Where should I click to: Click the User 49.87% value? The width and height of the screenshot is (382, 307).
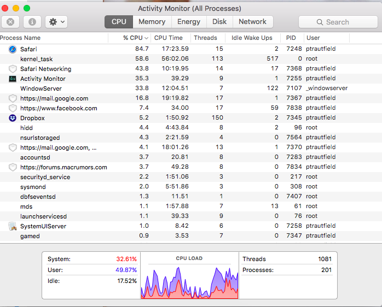pos(126,270)
